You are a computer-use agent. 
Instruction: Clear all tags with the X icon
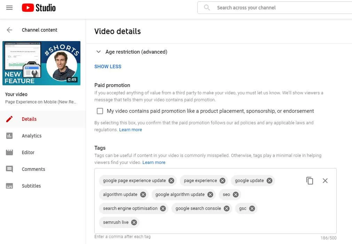point(325,181)
